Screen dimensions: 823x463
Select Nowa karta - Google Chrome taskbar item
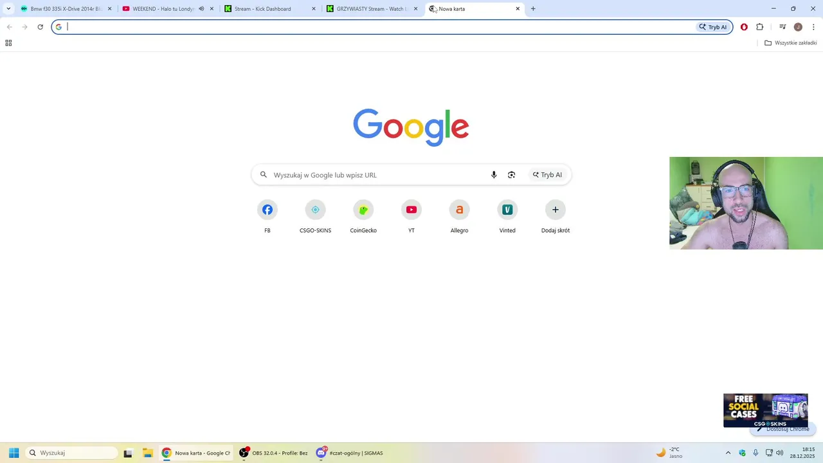[x=196, y=453]
